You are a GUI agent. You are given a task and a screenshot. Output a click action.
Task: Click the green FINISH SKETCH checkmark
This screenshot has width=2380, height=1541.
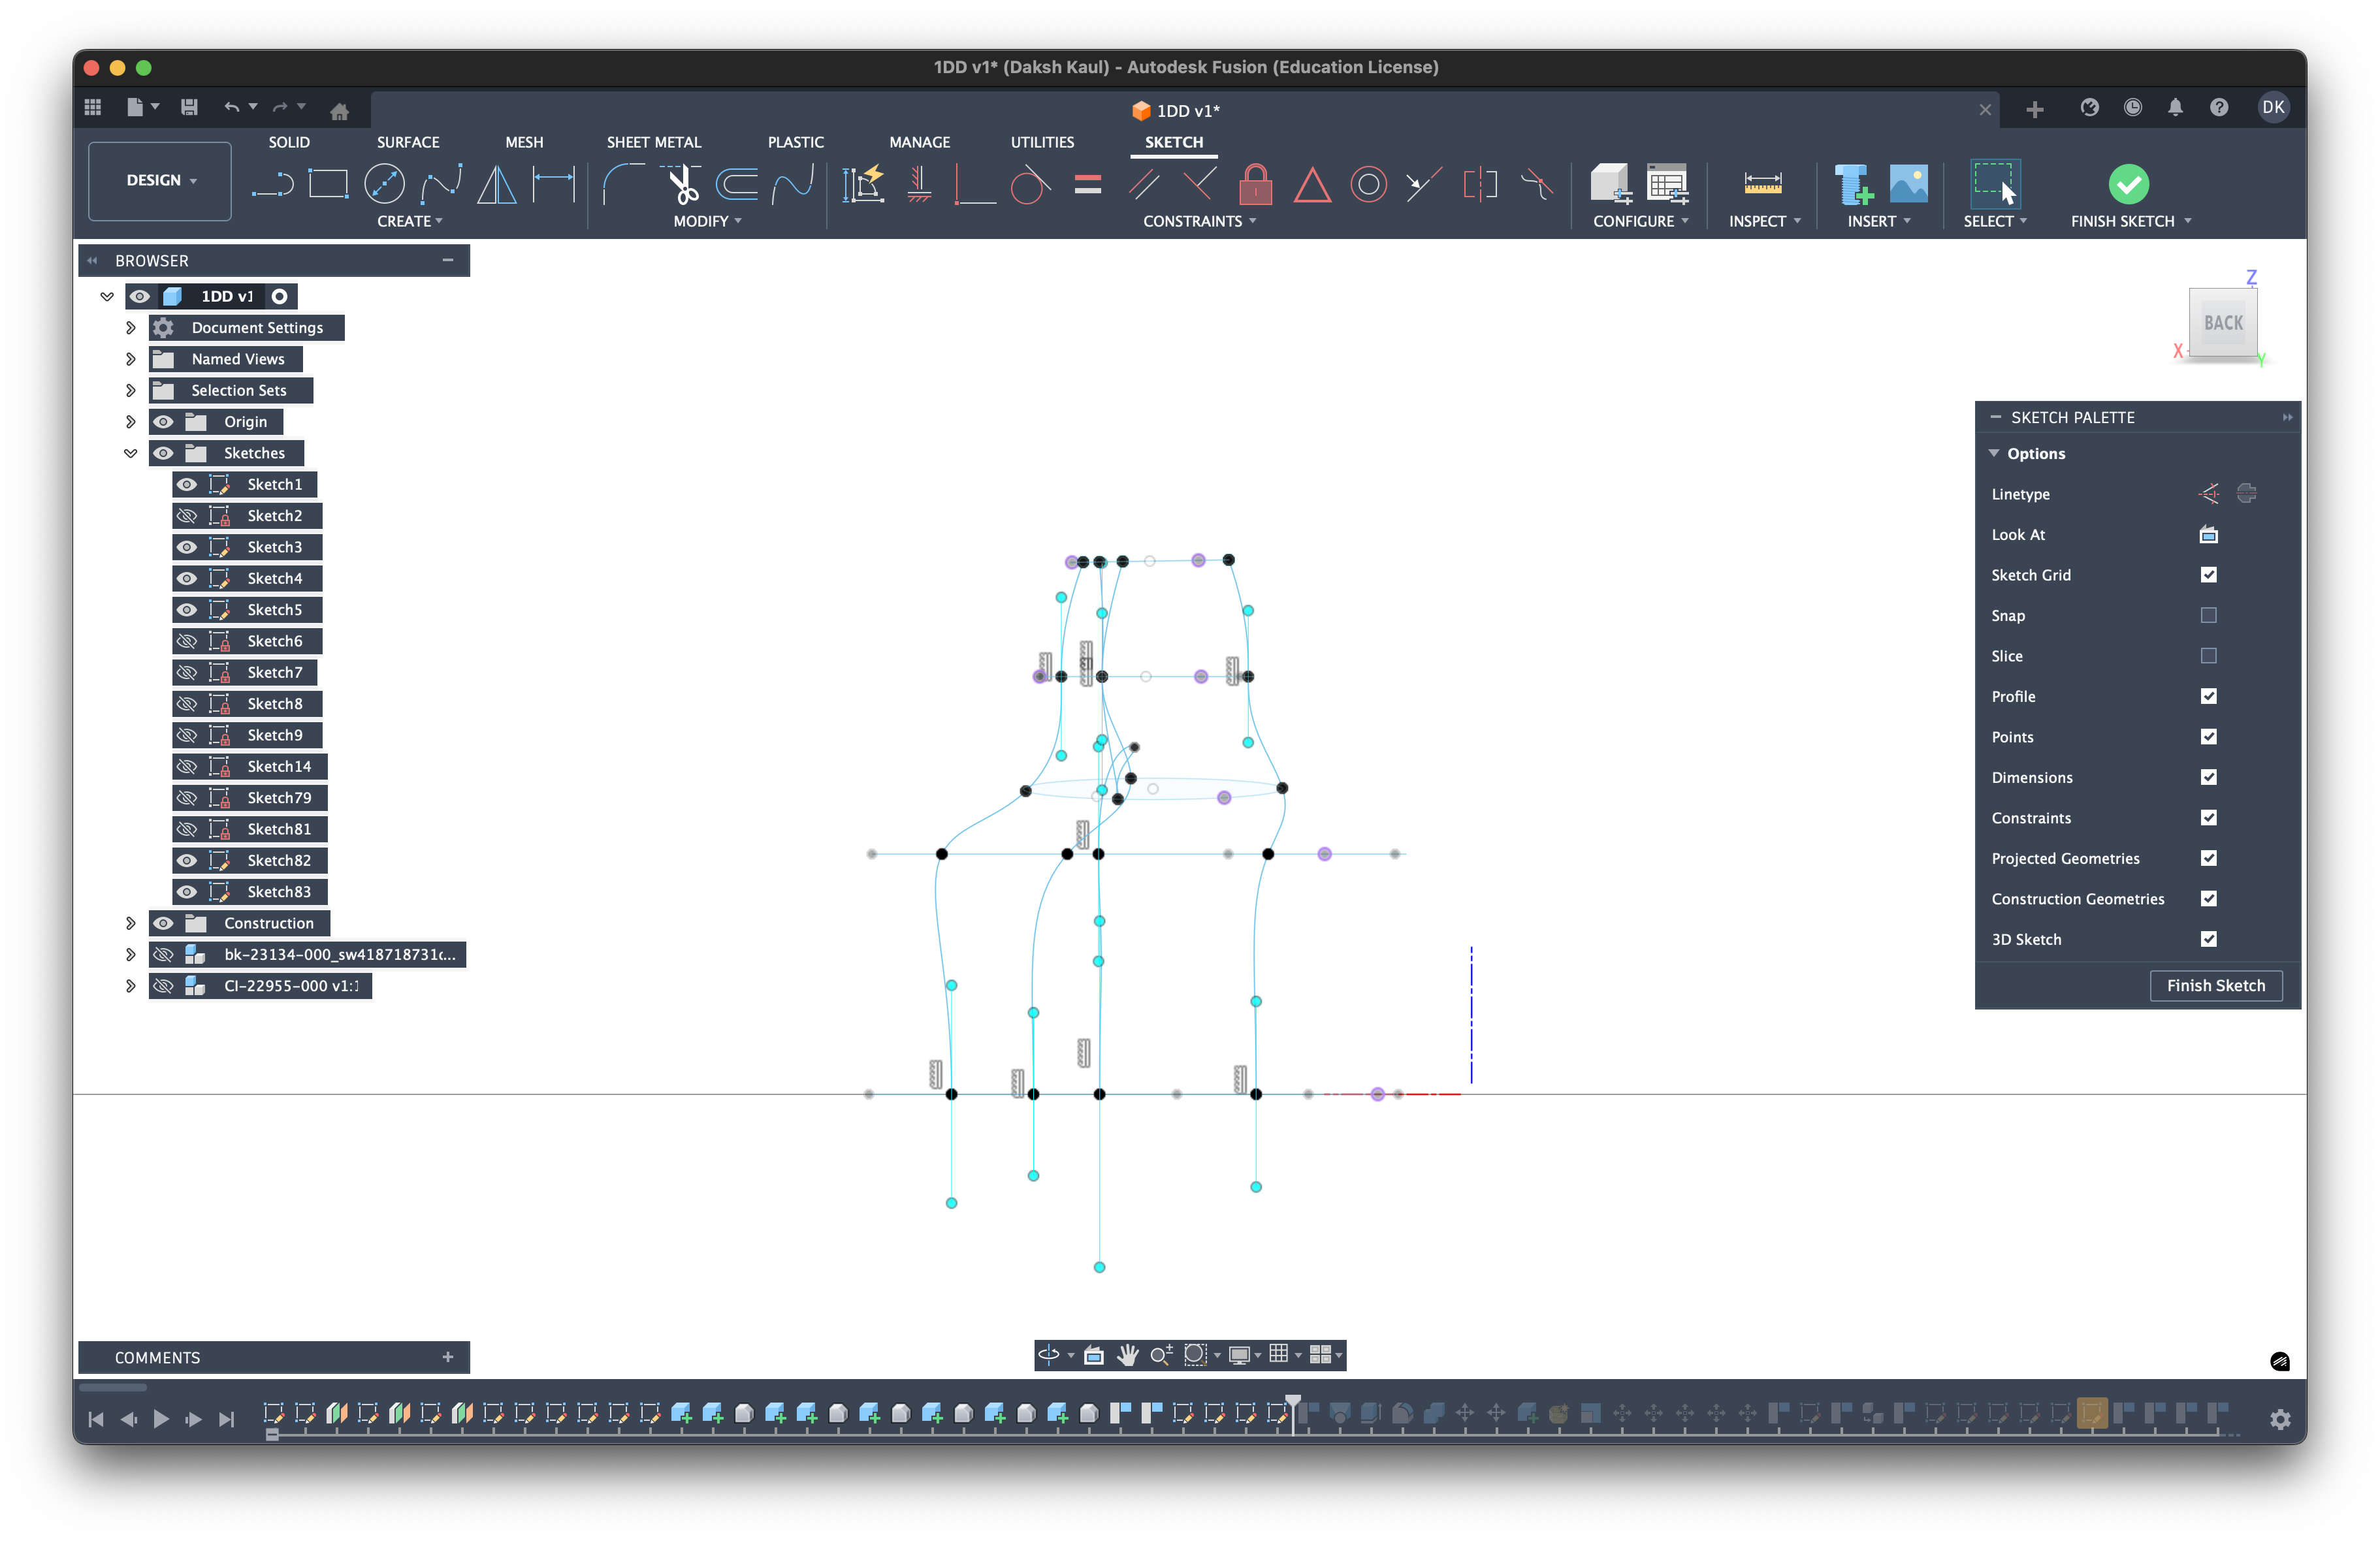point(2128,184)
